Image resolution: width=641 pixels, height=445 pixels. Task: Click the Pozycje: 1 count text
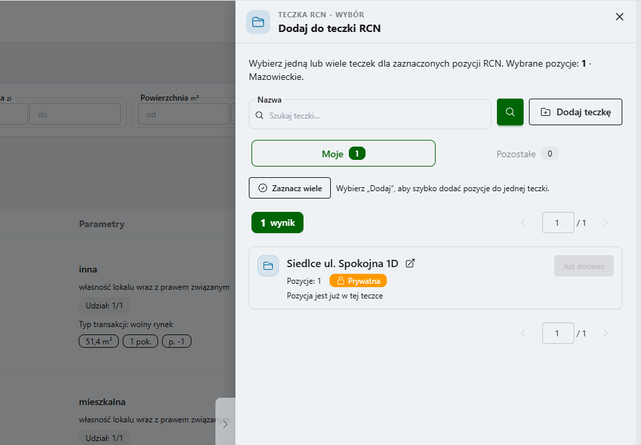304,281
